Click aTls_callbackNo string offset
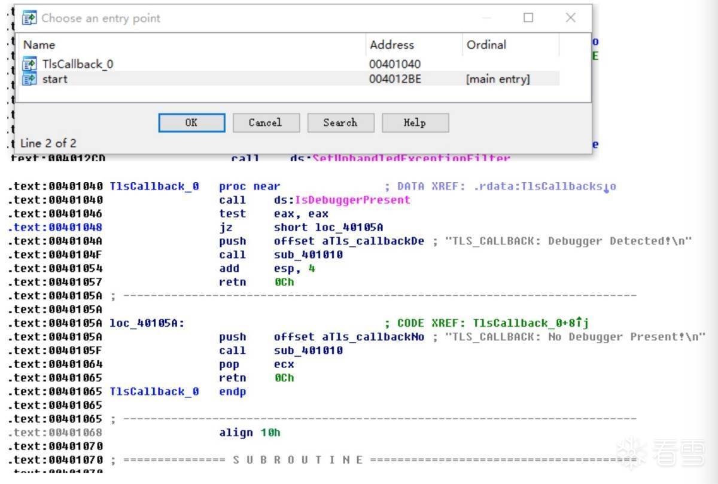The width and height of the screenshot is (718, 484). click(x=373, y=336)
